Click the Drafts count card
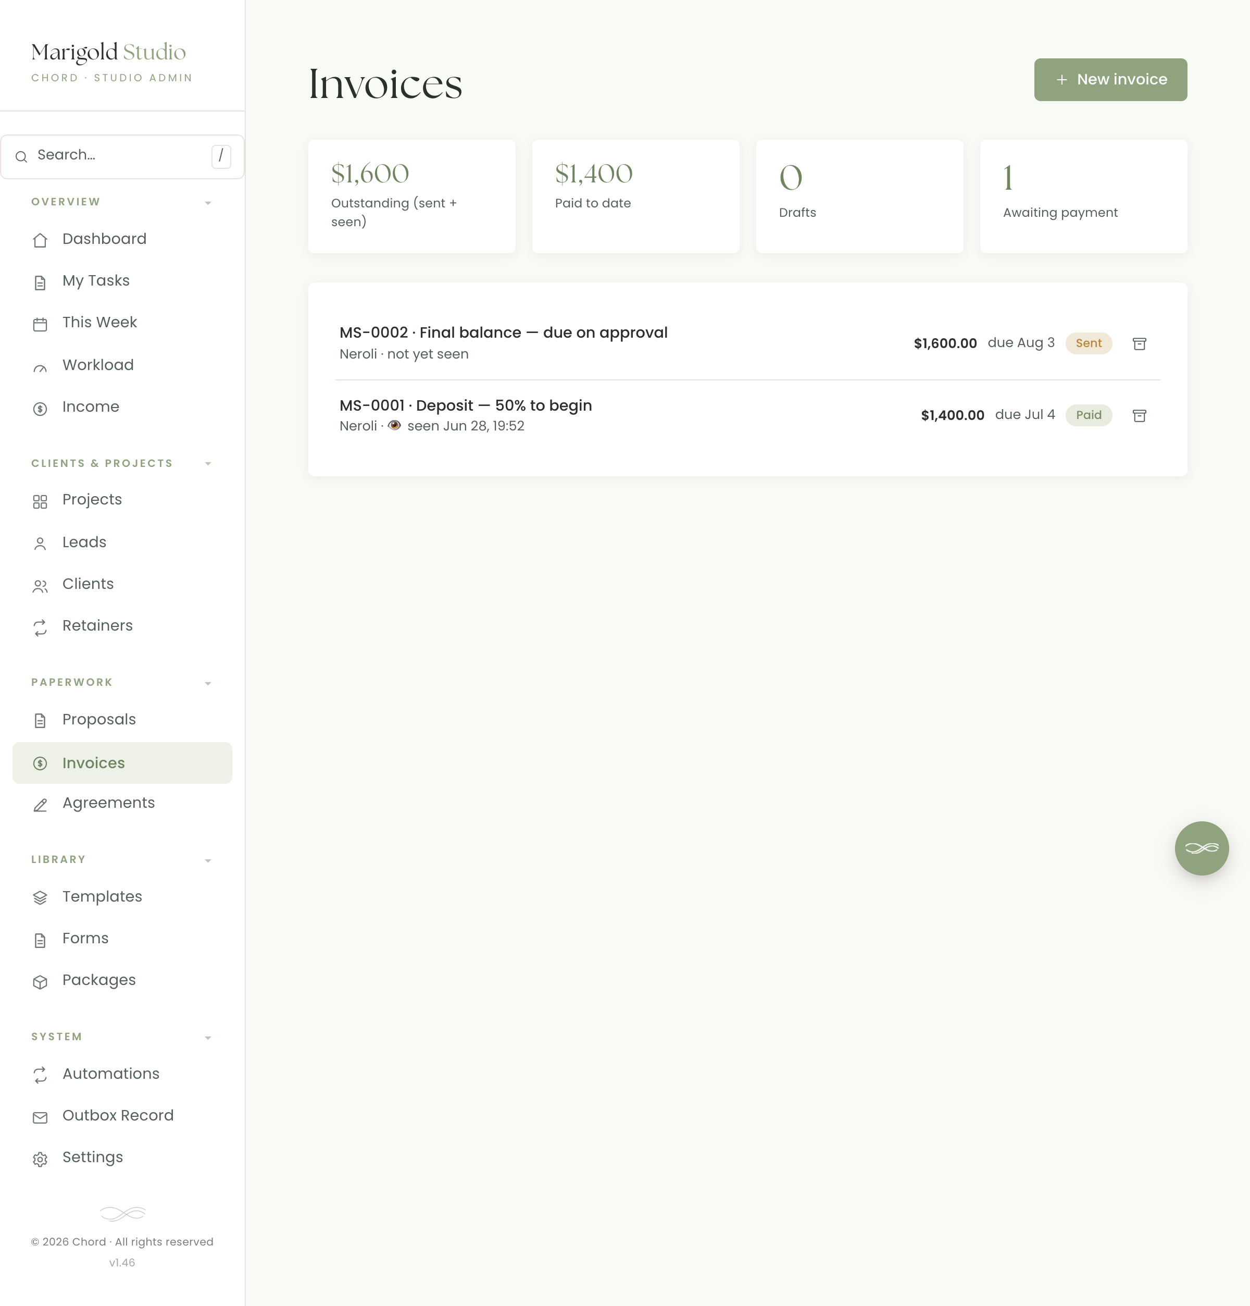 click(x=859, y=196)
